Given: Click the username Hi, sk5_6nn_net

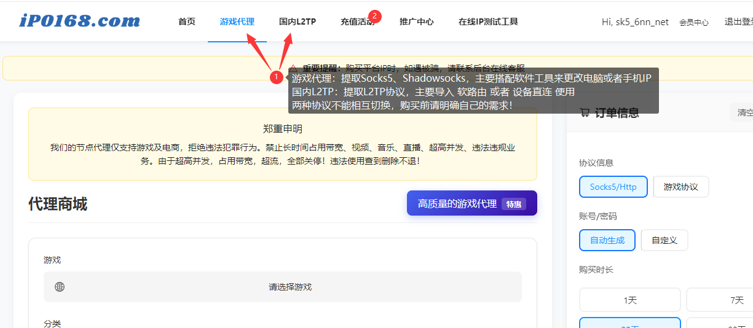Looking at the screenshot, I should 635,22.
